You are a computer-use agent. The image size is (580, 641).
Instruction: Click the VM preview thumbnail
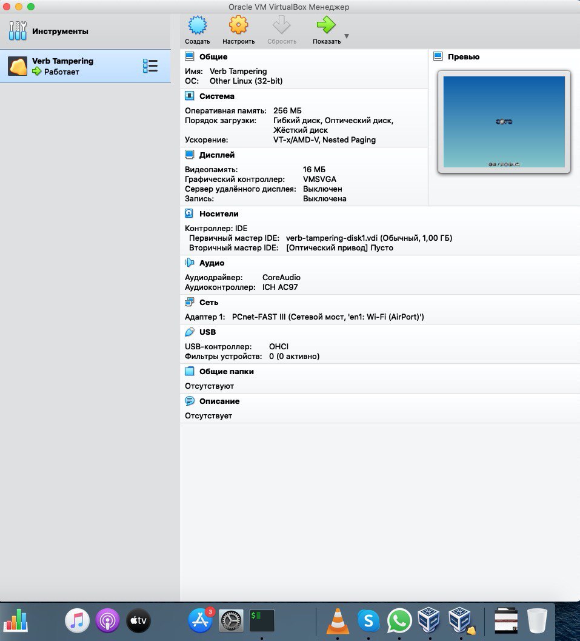(504, 122)
